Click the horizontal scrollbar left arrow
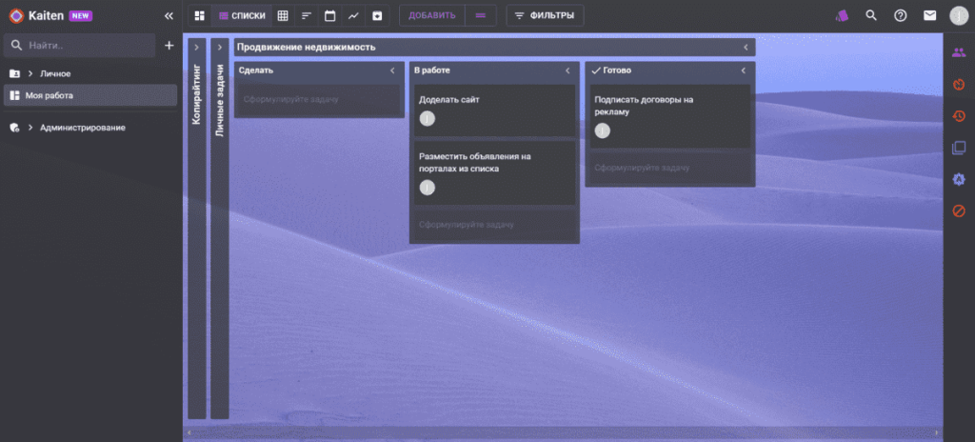This screenshot has width=975, height=442. pos(189,432)
